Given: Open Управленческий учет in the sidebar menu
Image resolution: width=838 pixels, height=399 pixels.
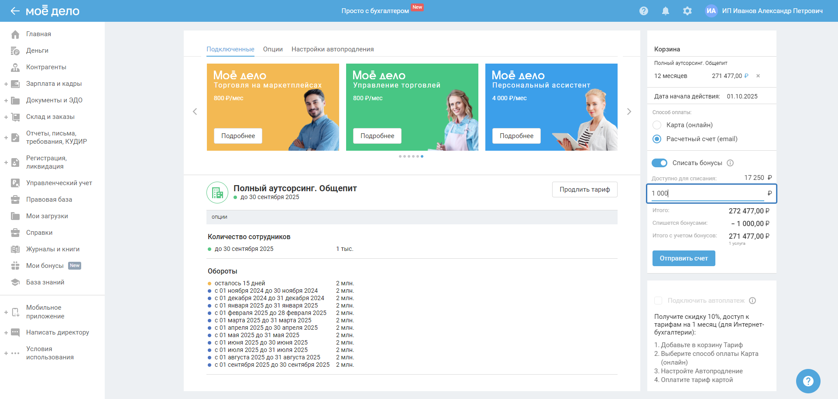Looking at the screenshot, I should 59,183.
